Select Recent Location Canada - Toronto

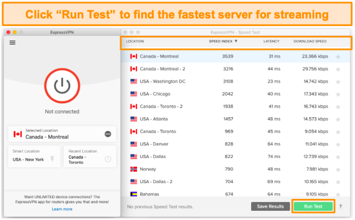click(90, 156)
